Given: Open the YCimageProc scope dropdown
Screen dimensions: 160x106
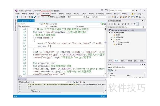Looking at the screenshot, I should pyautogui.click(x=32, y=26).
